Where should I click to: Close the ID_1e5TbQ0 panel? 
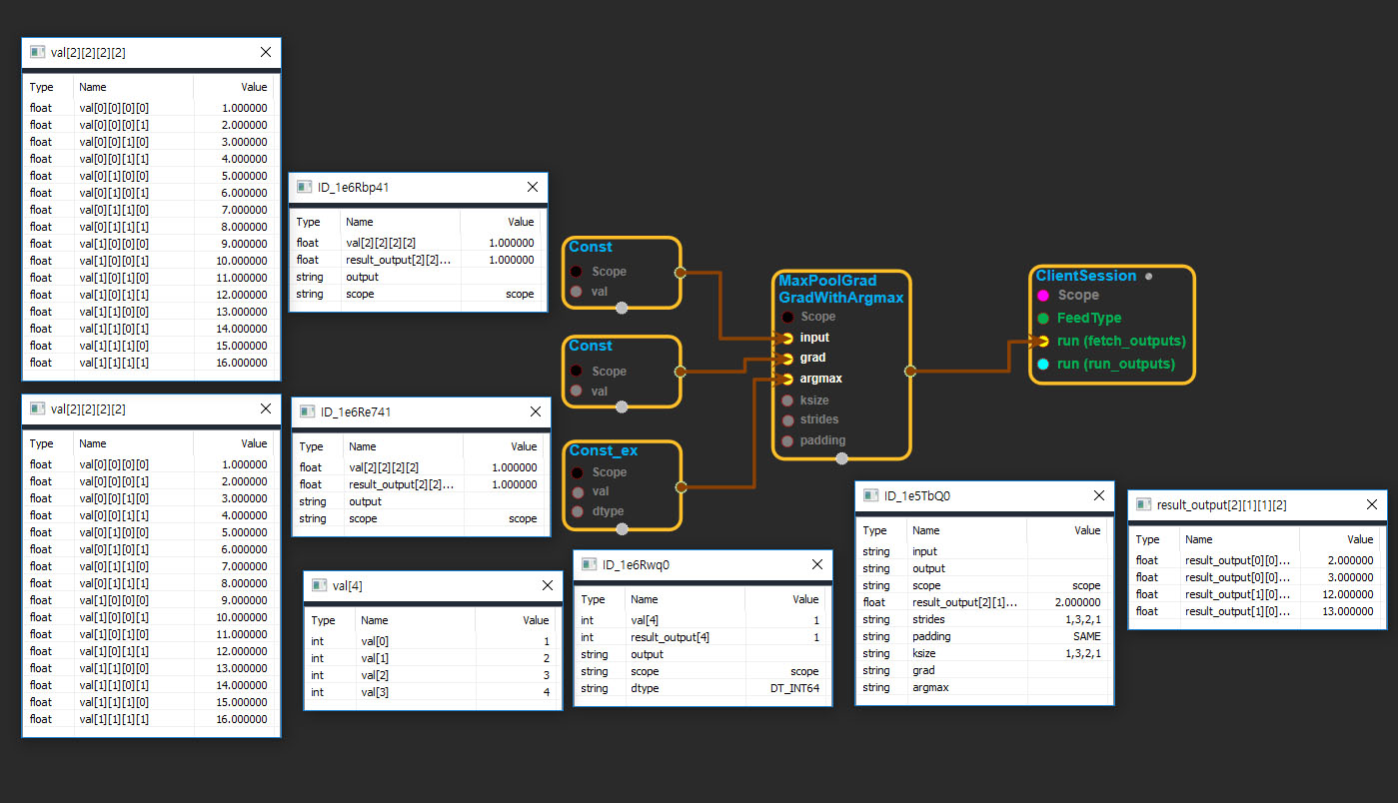(1099, 495)
